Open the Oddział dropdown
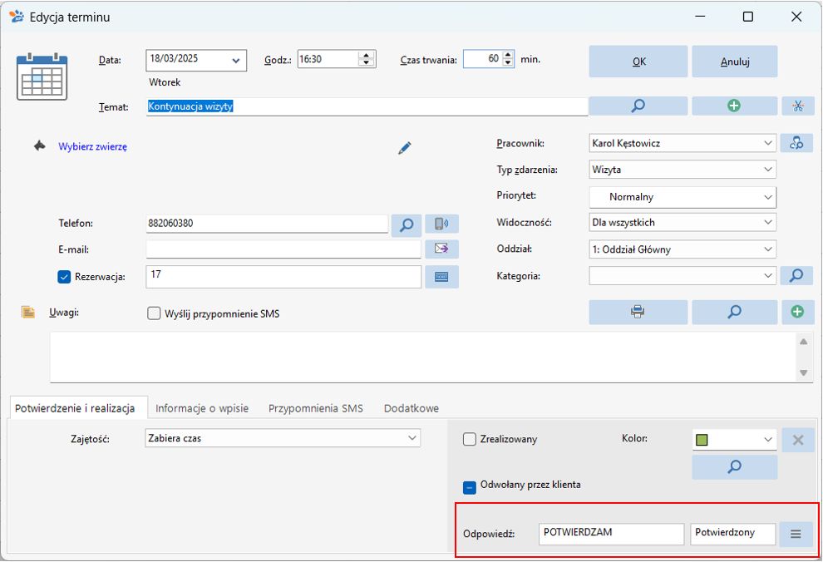The width and height of the screenshot is (823, 562). click(x=767, y=249)
